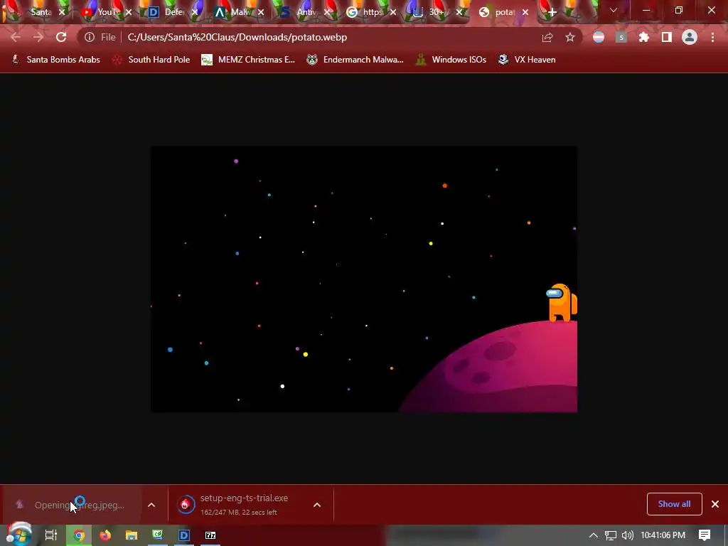The image size is (728, 546).
Task: Show hidden system tray icons
Action: 594,535
